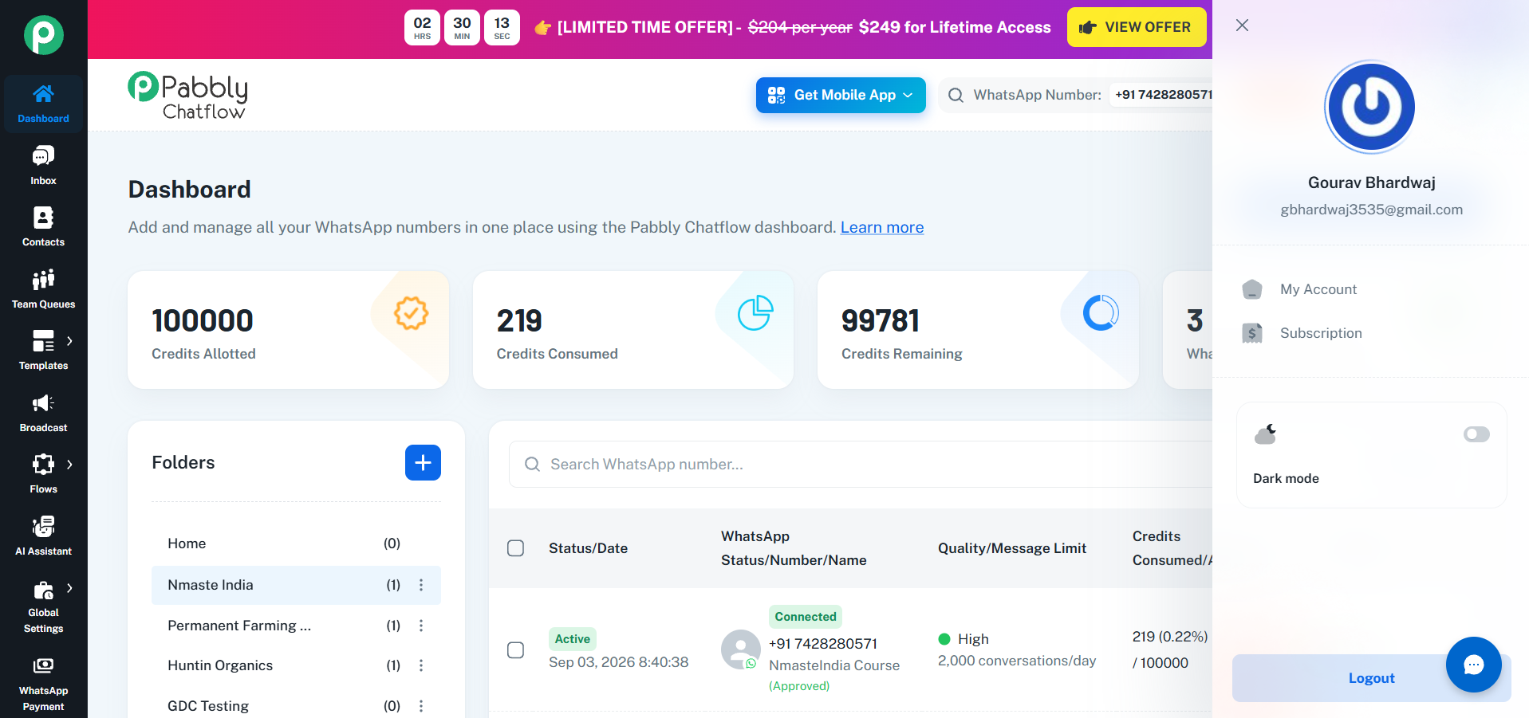The width and height of the screenshot is (1529, 718).
Task: Open the Dashboard home icon
Action: (x=43, y=94)
